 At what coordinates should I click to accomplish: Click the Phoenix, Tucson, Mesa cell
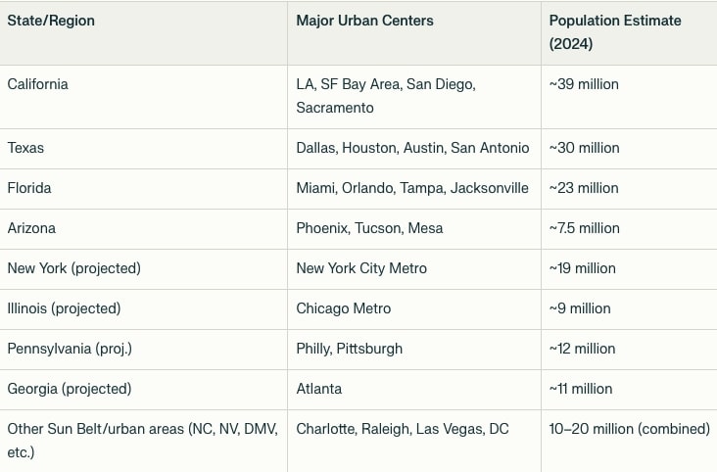tap(369, 228)
